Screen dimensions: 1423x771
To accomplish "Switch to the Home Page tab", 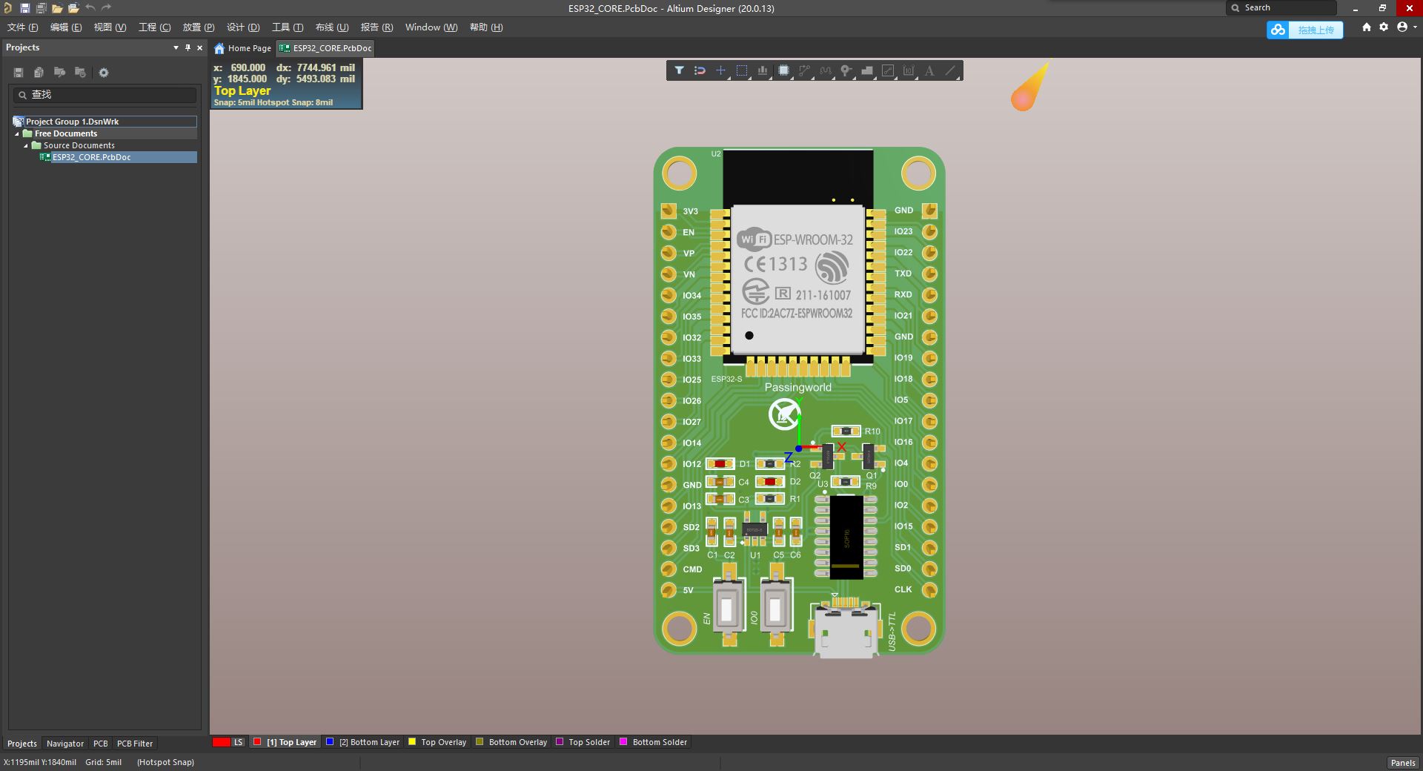I will pyautogui.click(x=243, y=48).
